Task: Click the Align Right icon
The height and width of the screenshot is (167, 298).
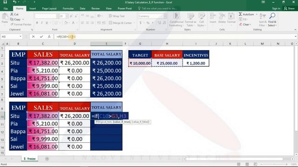Action: coord(92,23)
